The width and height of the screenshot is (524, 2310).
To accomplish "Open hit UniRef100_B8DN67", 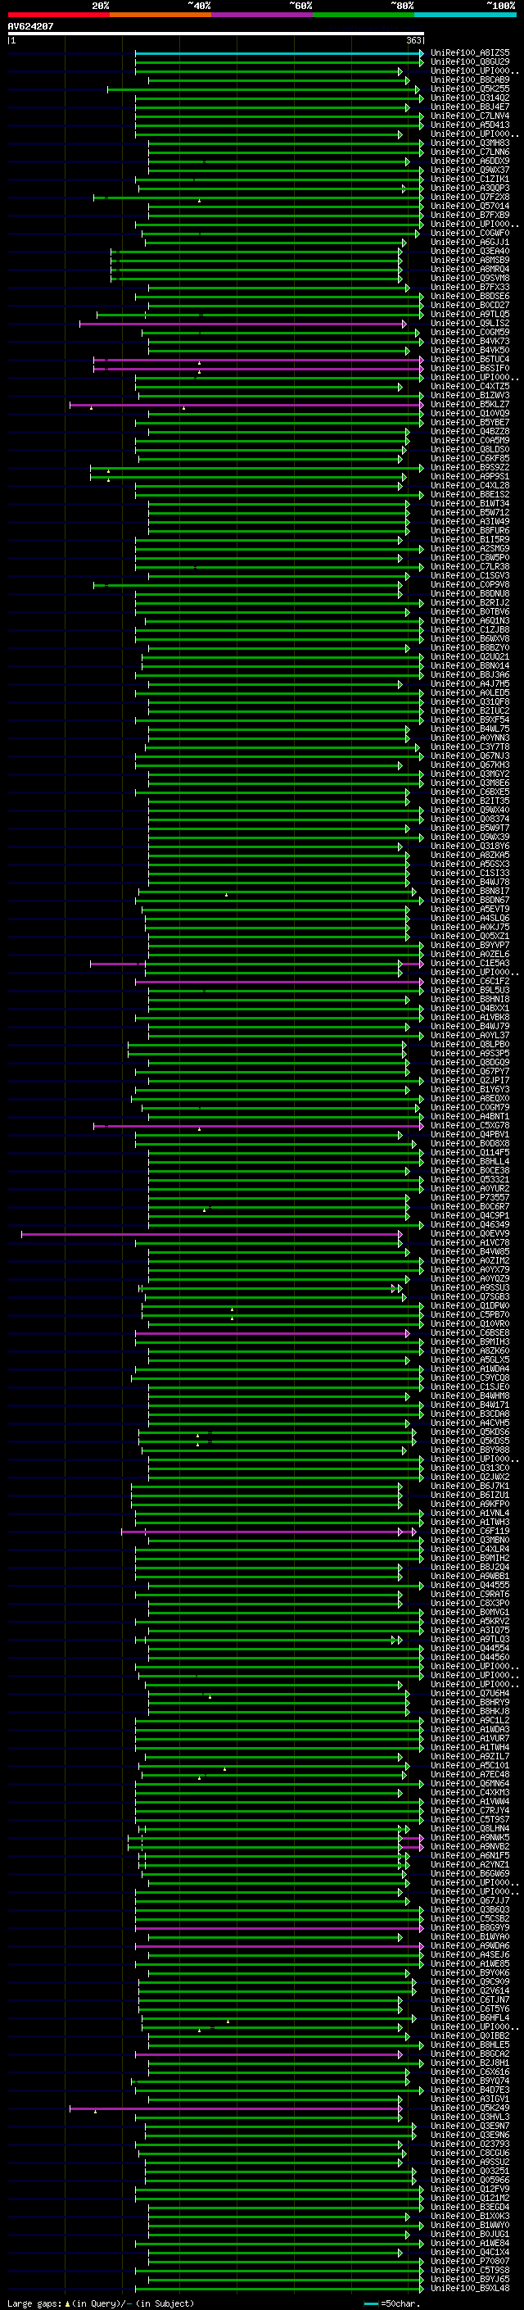I will coord(470,901).
